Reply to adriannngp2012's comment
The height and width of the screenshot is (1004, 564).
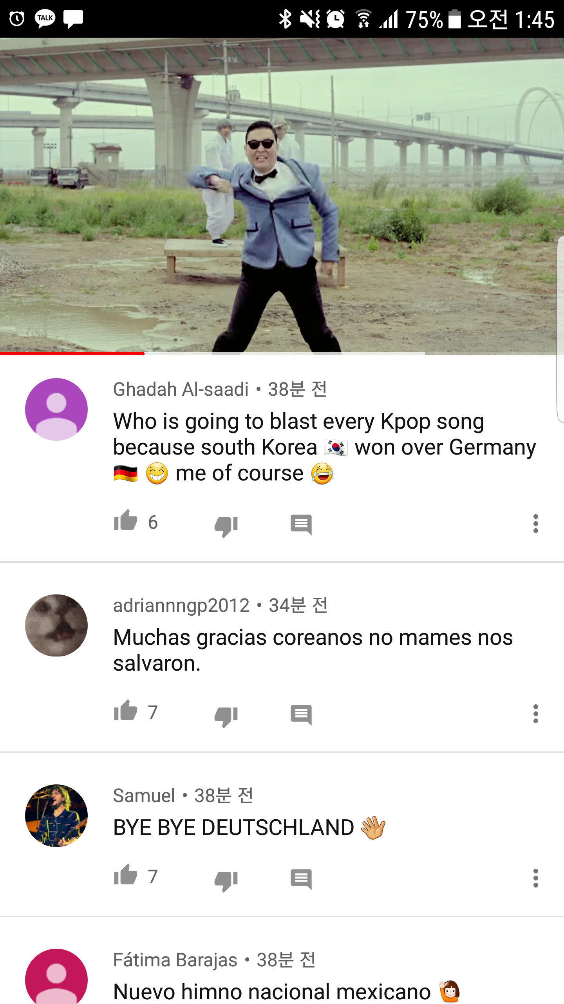tap(301, 715)
